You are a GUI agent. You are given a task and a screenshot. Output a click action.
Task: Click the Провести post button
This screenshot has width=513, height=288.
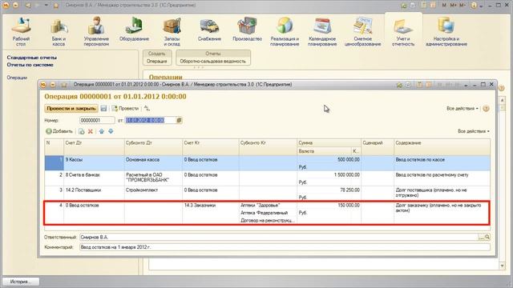tap(125, 109)
